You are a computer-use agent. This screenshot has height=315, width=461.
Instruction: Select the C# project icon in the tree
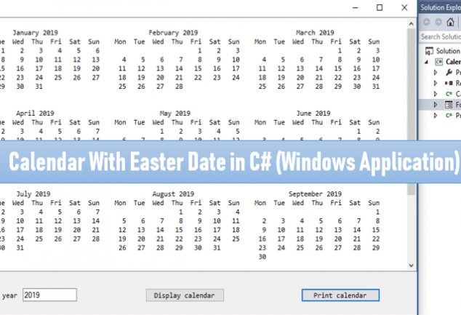click(438, 62)
